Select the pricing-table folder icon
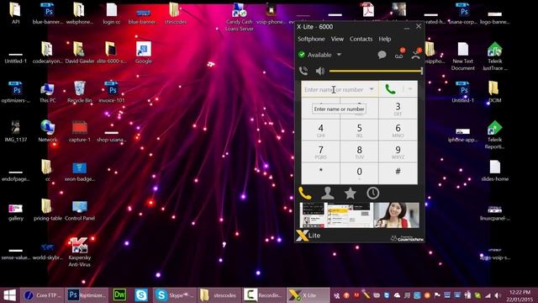 click(47, 210)
